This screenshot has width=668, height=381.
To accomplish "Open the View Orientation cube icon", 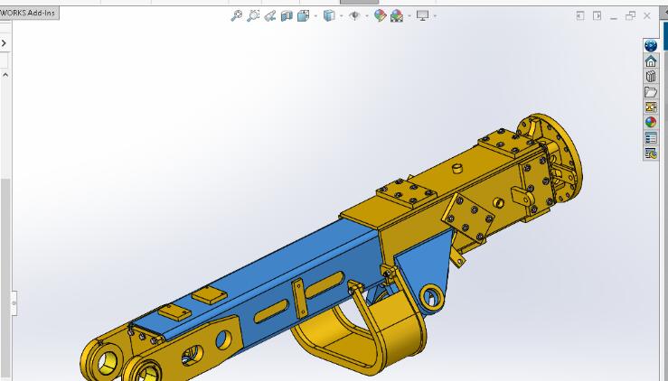I will (304, 16).
